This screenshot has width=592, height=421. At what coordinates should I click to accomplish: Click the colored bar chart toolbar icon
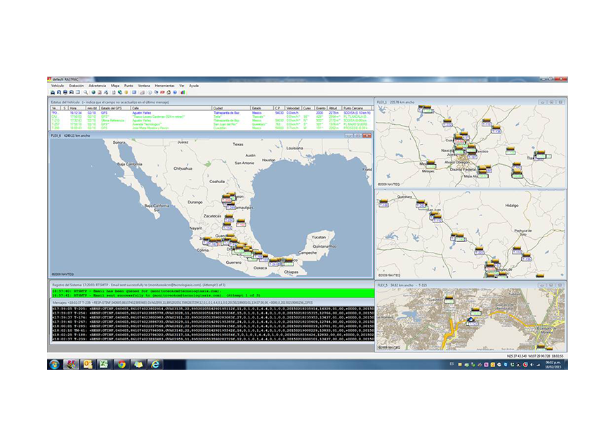pos(183,93)
